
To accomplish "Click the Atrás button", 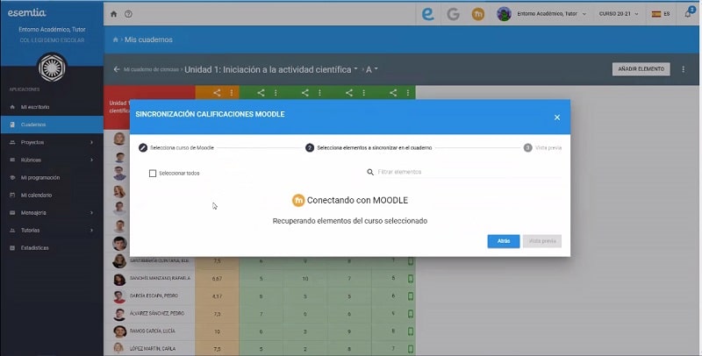I will pos(504,241).
